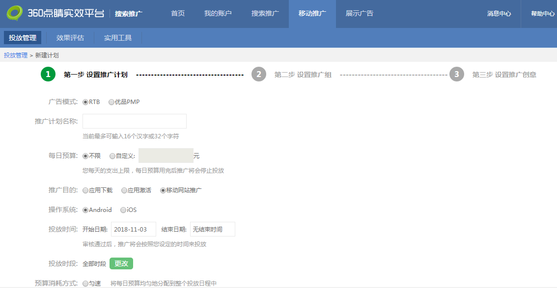557x288 pixels.
Task: Click the 360点睛实效平台 logo icon
Action: [x=15, y=13]
